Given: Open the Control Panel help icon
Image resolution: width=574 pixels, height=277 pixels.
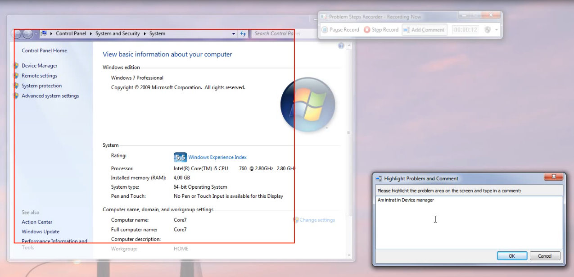Looking at the screenshot, I should tap(341, 46).
